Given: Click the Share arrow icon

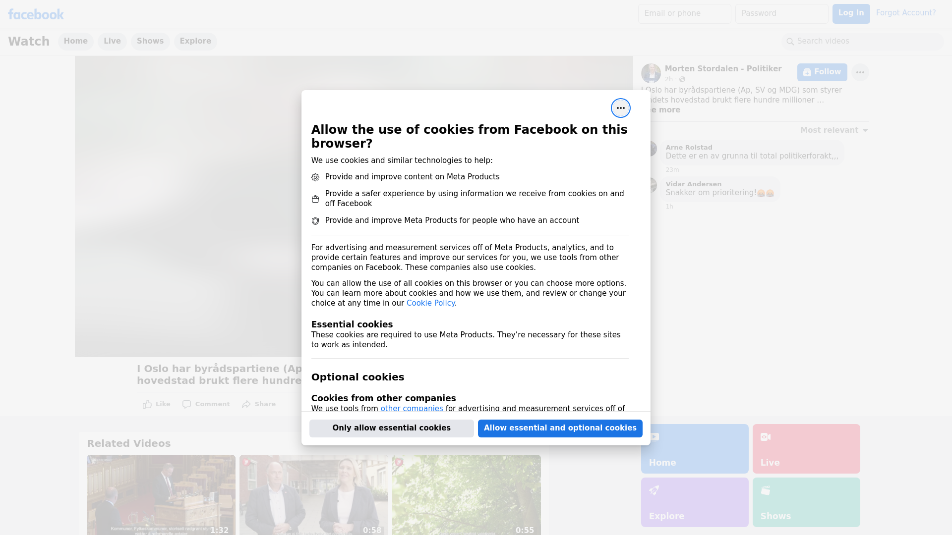Looking at the screenshot, I should point(246,404).
